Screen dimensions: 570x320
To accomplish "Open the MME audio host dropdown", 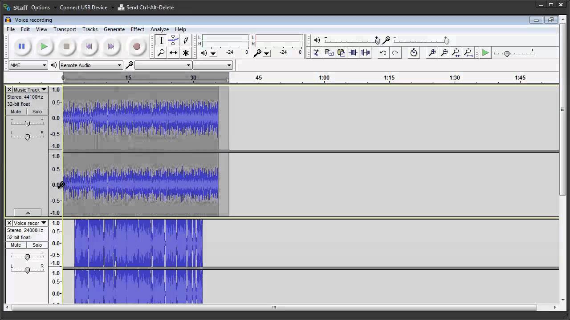I will pyautogui.click(x=28, y=65).
